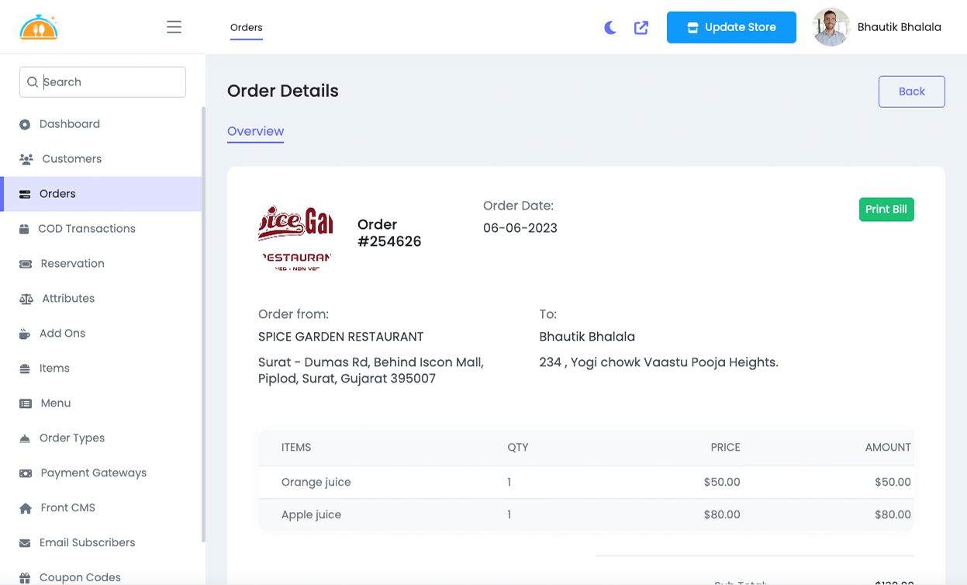Toggle the hamburger sidebar menu icon
Screen dimensions: 967x585
[x=174, y=27]
